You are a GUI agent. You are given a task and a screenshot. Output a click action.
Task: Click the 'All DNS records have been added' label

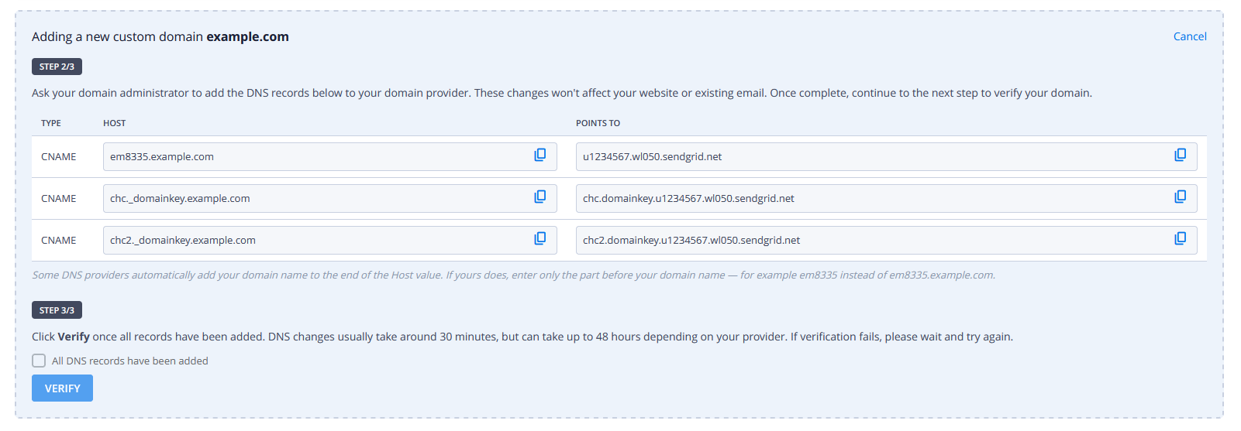129,361
